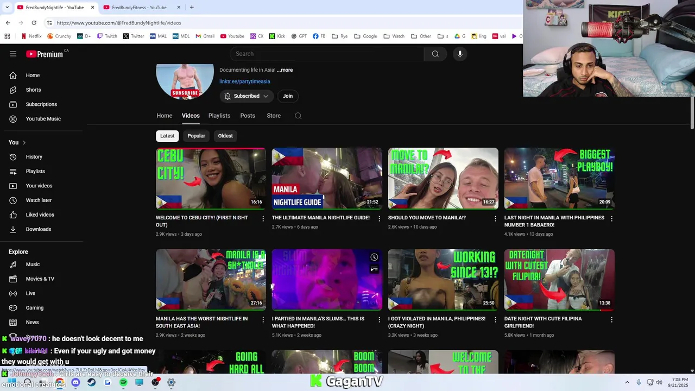
Task: Open options menu for Should You Move to Manila video
Action: pyautogui.click(x=495, y=218)
